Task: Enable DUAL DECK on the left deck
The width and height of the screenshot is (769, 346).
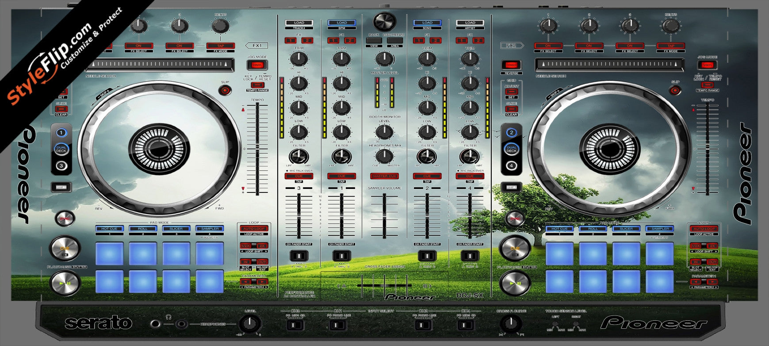Action: click(61, 149)
